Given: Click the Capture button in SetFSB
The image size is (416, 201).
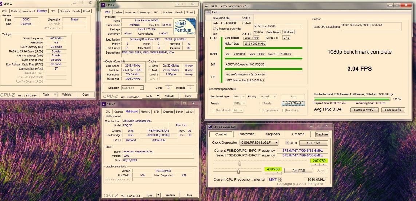Looking at the screenshot, I should (x=322, y=134).
